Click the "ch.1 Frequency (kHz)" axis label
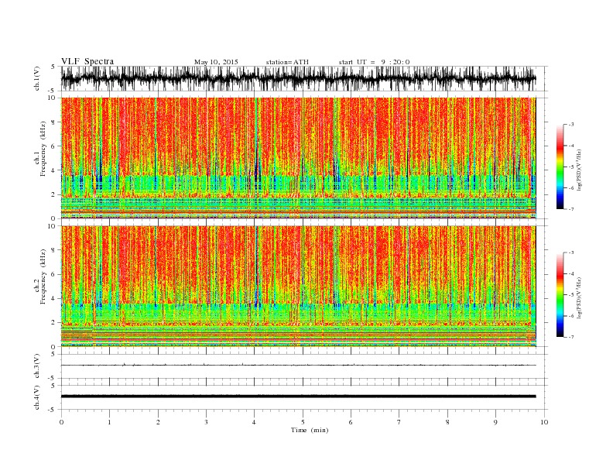The width and height of the screenshot is (613, 474). [x=40, y=149]
